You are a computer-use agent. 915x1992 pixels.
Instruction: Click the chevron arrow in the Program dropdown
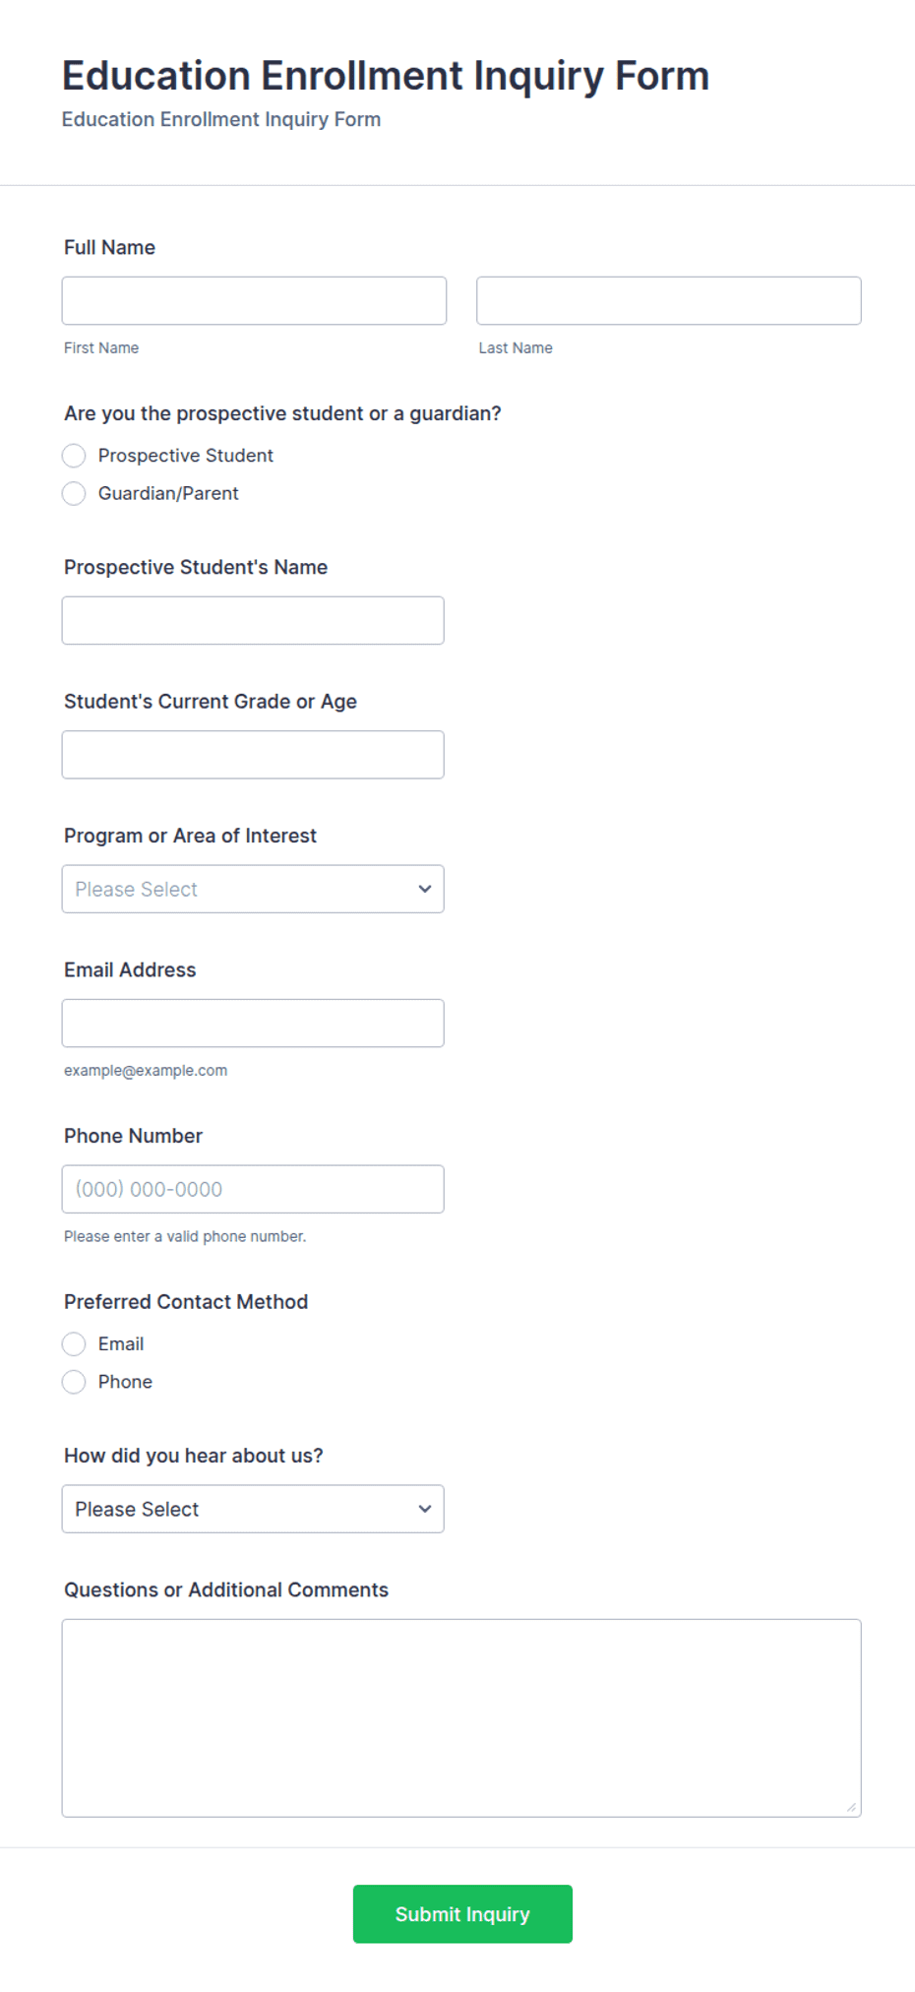[x=425, y=889]
